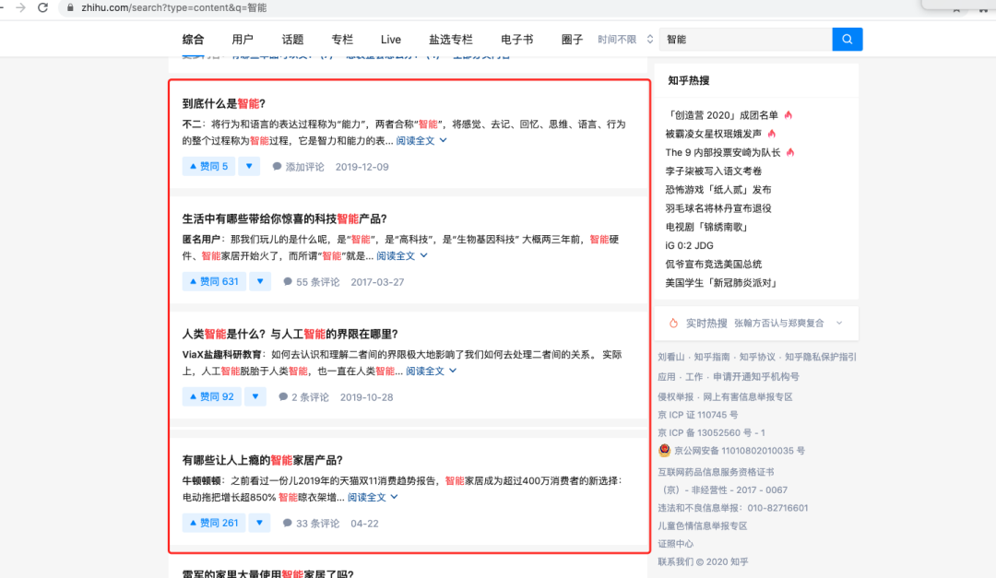Upvote with 赞同 261 button
996x578 pixels.
pyautogui.click(x=213, y=523)
